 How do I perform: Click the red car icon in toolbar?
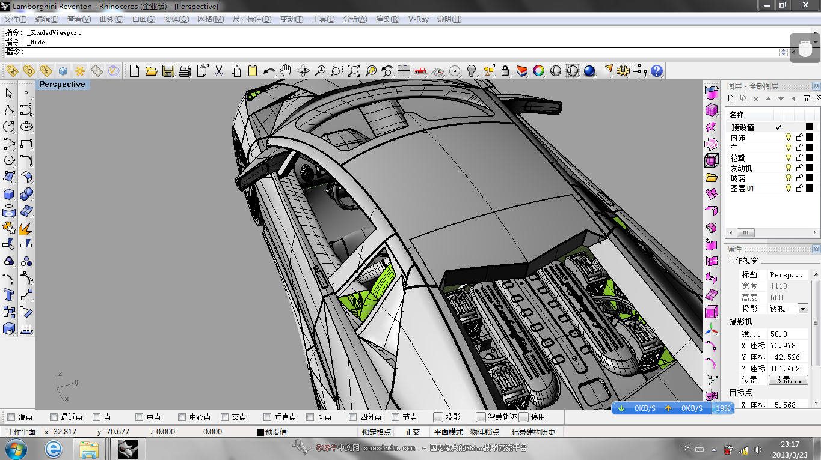click(x=420, y=71)
